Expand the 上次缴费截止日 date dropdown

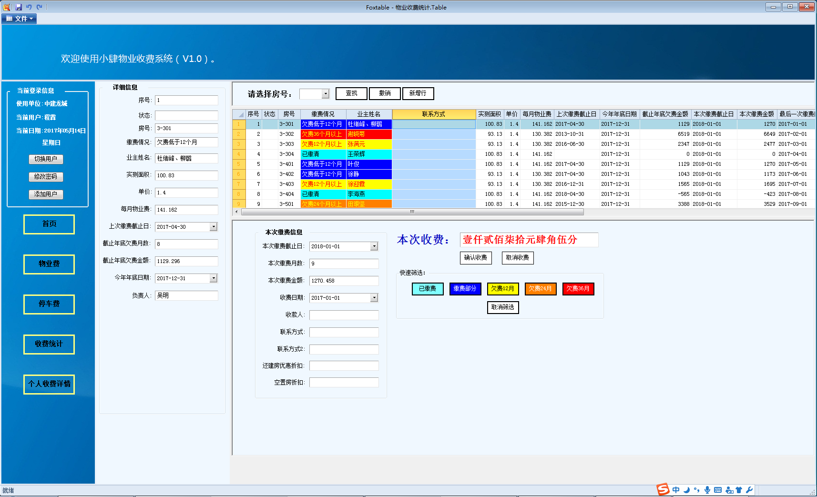point(214,227)
